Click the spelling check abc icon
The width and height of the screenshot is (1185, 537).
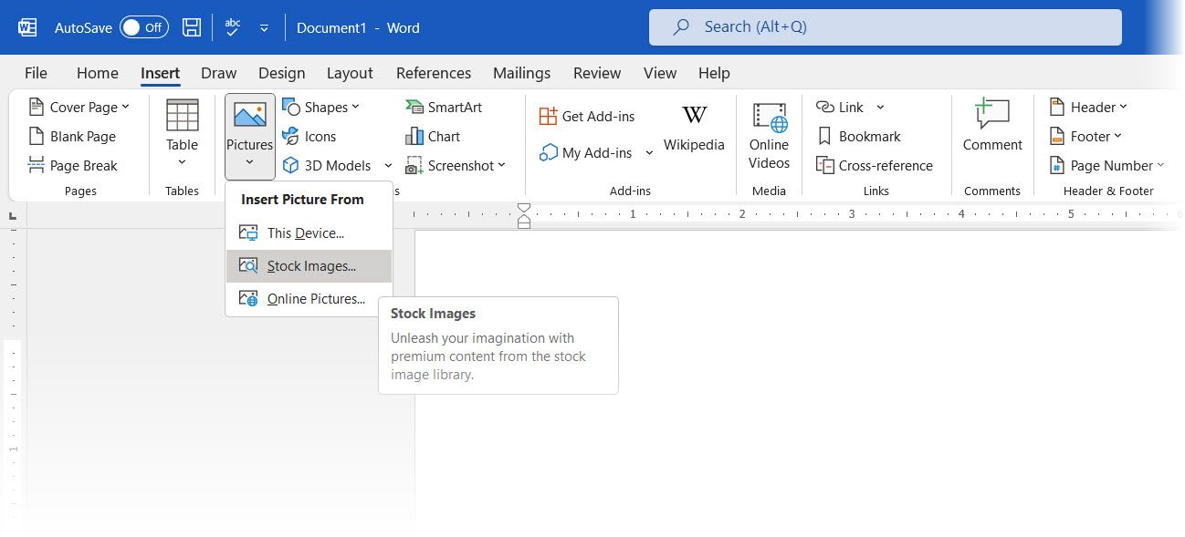pyautogui.click(x=233, y=27)
